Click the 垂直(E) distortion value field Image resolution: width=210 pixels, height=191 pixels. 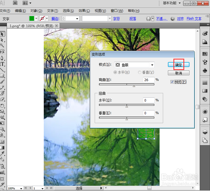point(149,113)
